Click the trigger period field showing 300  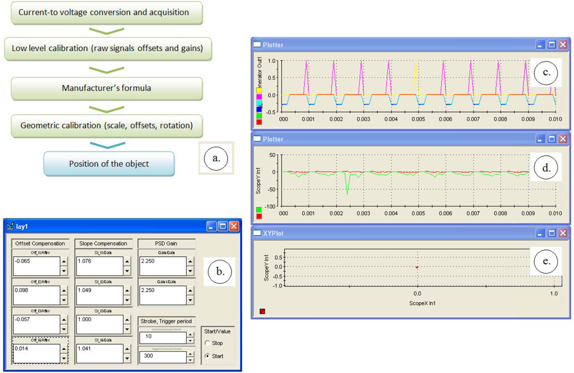click(x=163, y=357)
